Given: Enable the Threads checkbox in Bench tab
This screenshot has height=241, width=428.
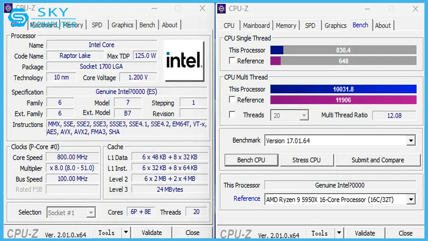Looking at the screenshot, I should click(232, 115).
